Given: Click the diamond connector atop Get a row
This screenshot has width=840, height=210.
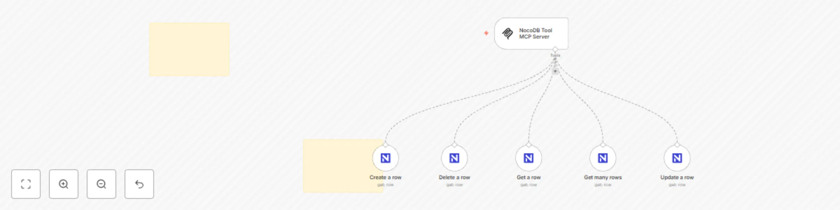Looking at the screenshot, I should click(x=528, y=145).
